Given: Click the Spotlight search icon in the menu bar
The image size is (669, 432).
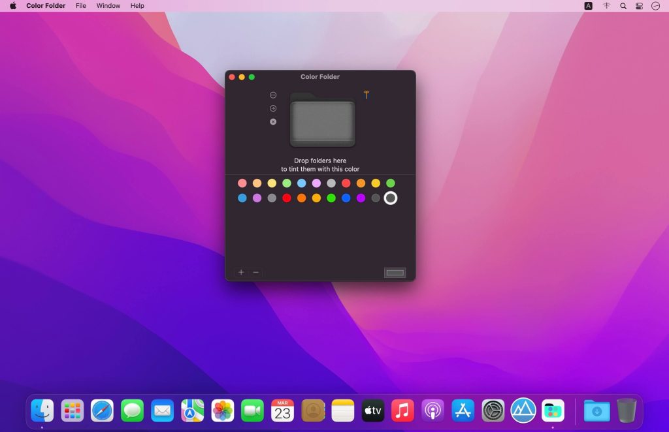Looking at the screenshot, I should point(623,5).
